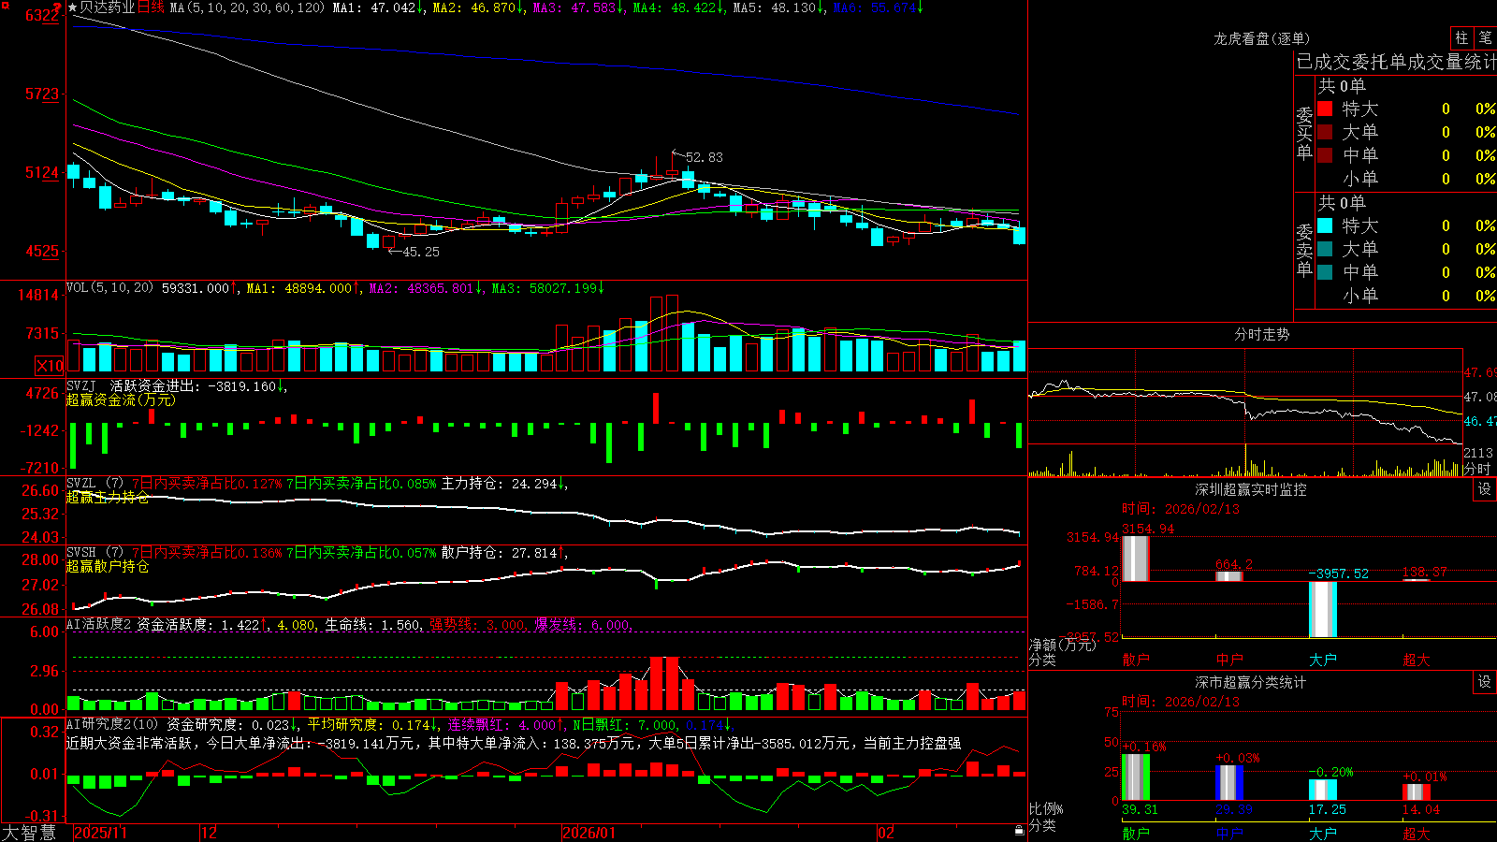
Task: Click the 大智慧 logo at bottom-left
Action: [x=29, y=832]
